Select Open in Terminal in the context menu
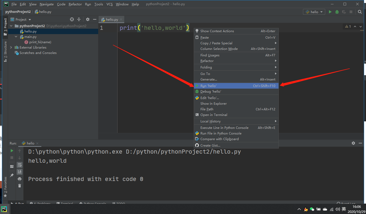The width and height of the screenshot is (366, 214). point(236,115)
